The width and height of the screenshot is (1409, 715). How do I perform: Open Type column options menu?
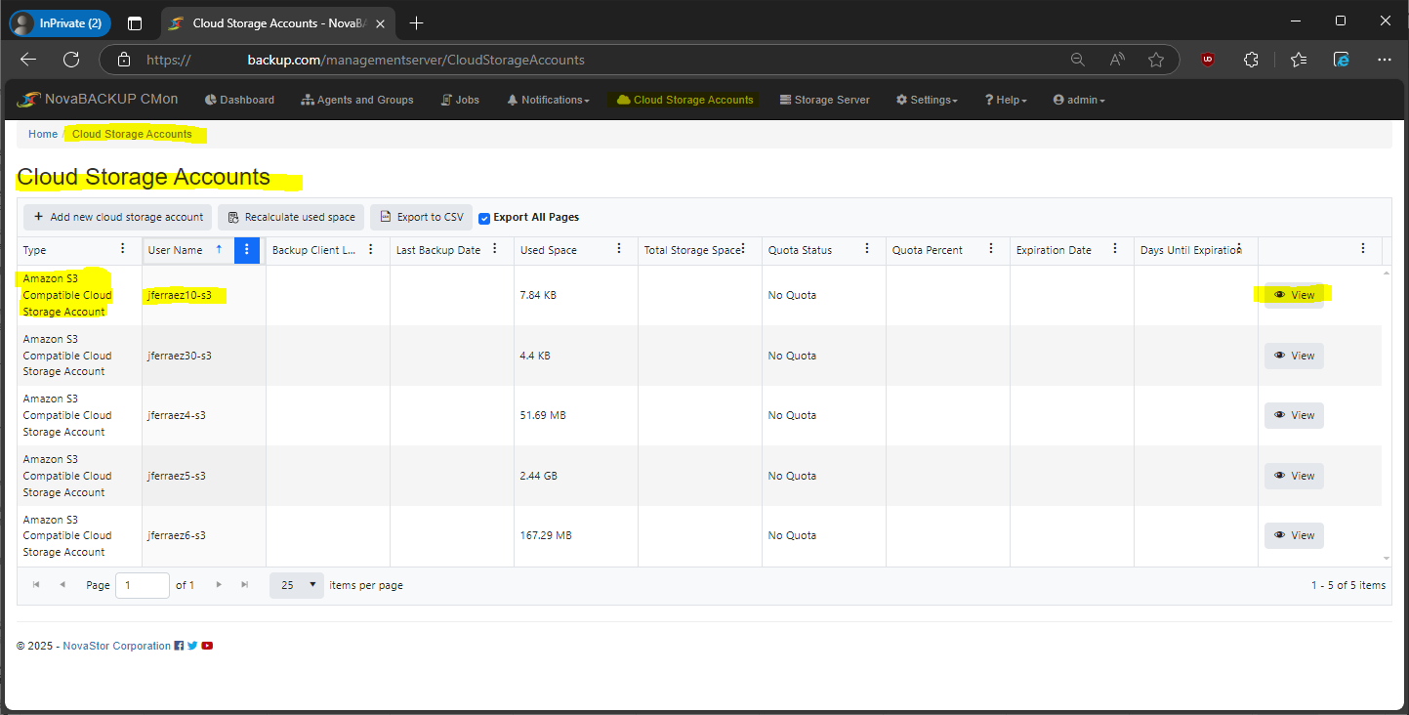click(x=122, y=249)
